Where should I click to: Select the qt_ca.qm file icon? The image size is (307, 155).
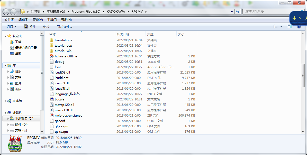pos(51,126)
